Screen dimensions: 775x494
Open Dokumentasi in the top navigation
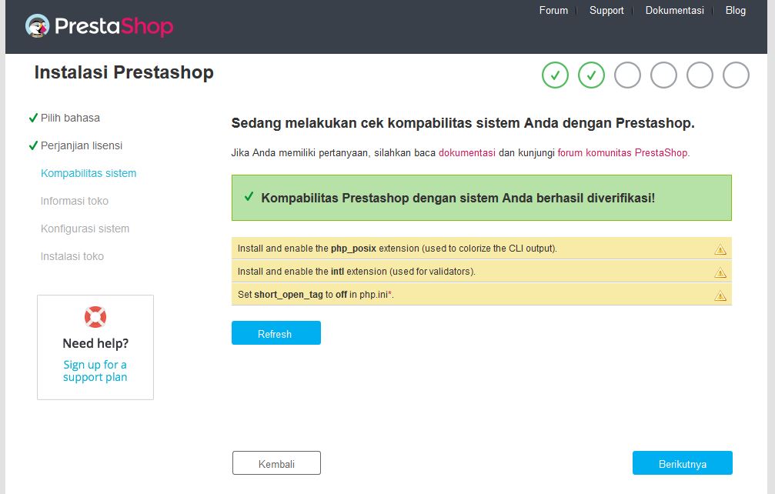point(674,11)
